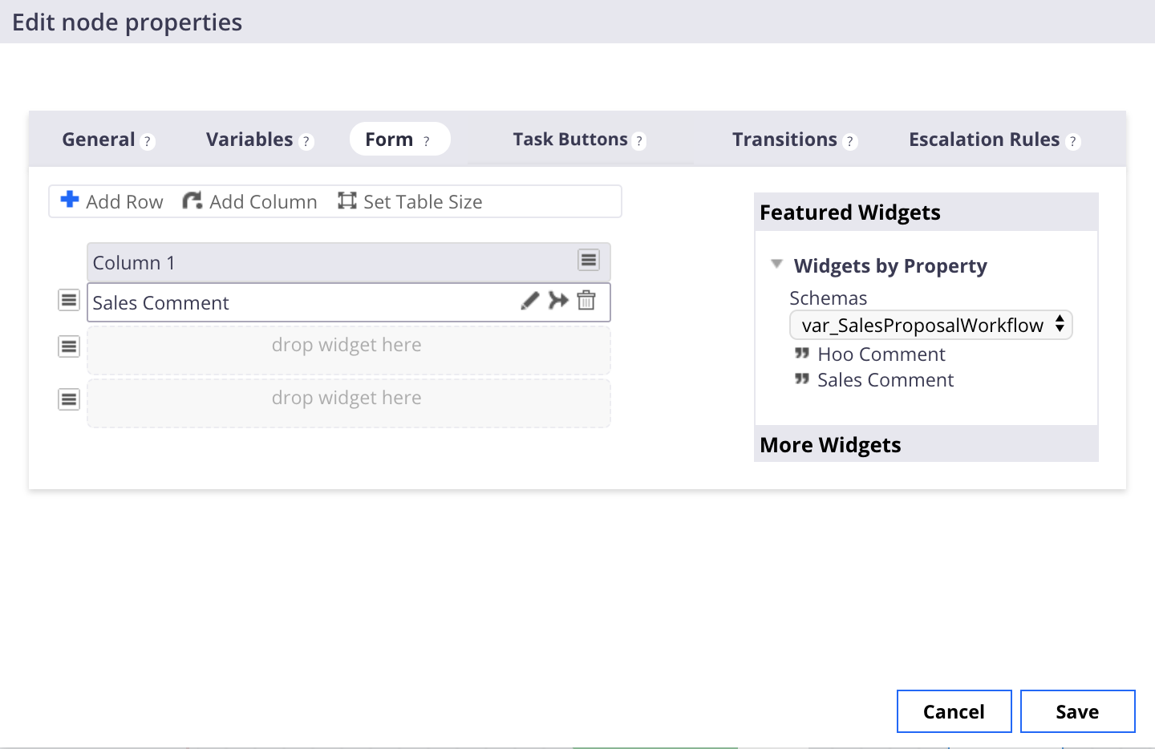The height and width of the screenshot is (749, 1155).
Task: Open the help icon beside Transitions
Action: 850,142
